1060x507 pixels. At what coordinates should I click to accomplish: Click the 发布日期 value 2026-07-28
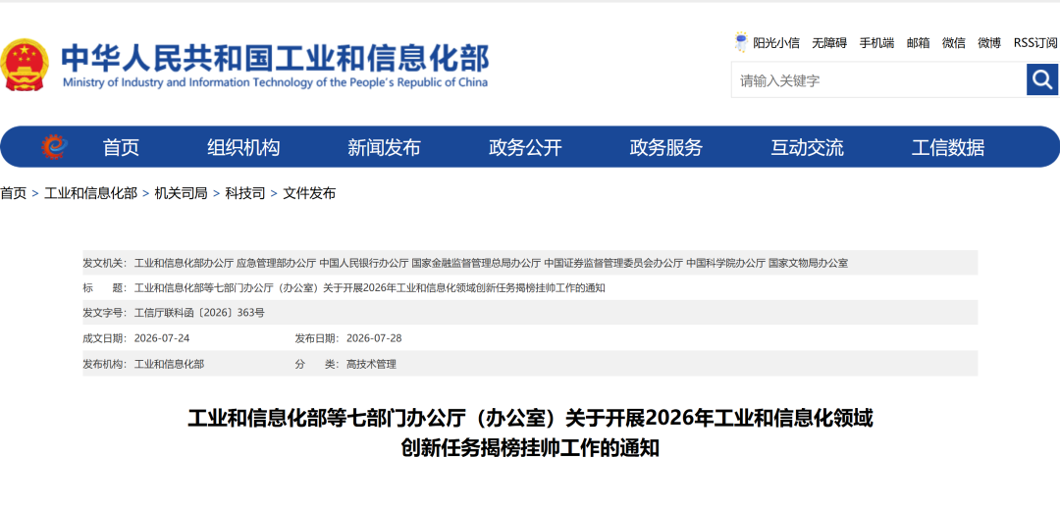[374, 338]
